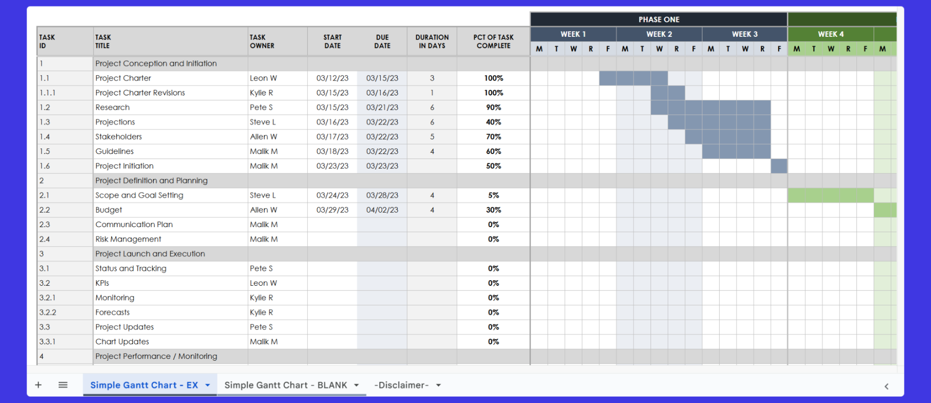
Task: Select the WEEK 3 header cell
Action: point(745,34)
